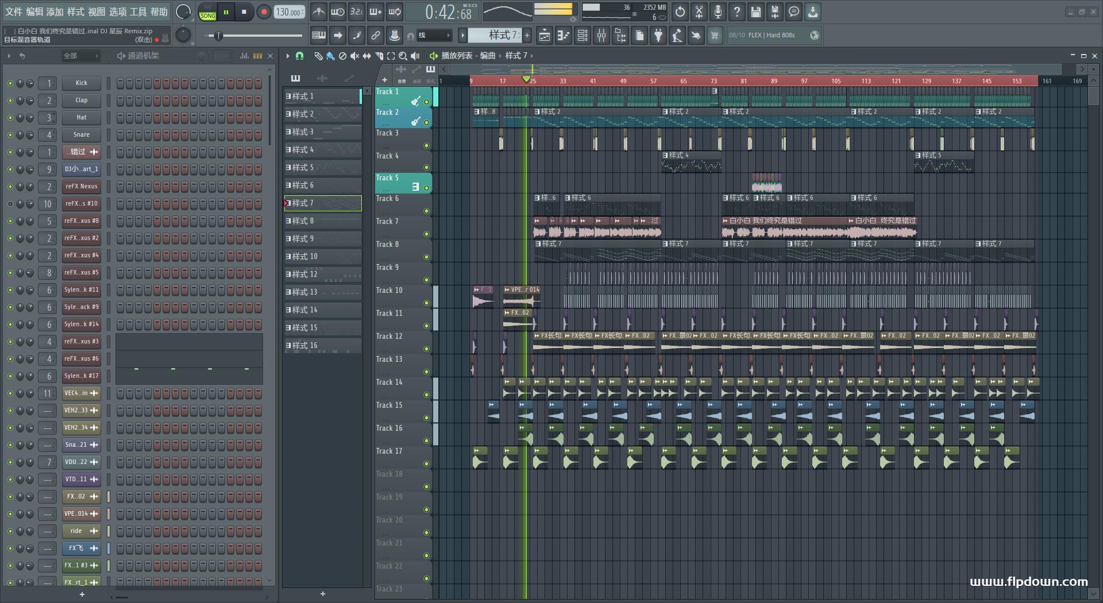The width and height of the screenshot is (1103, 603).
Task: Select the playlist delete tool
Action: 342,56
